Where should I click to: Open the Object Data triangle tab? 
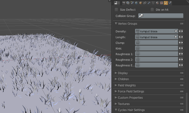click(153, 3)
